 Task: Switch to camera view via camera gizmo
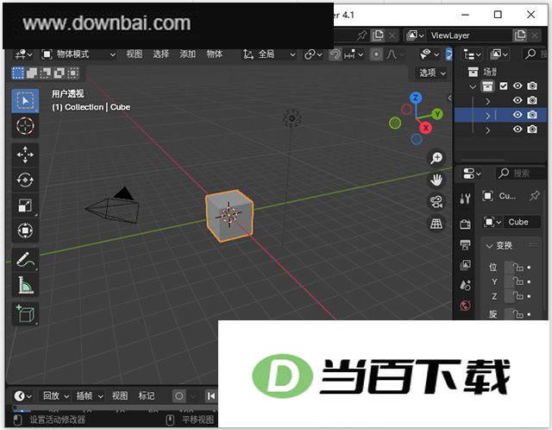(436, 201)
